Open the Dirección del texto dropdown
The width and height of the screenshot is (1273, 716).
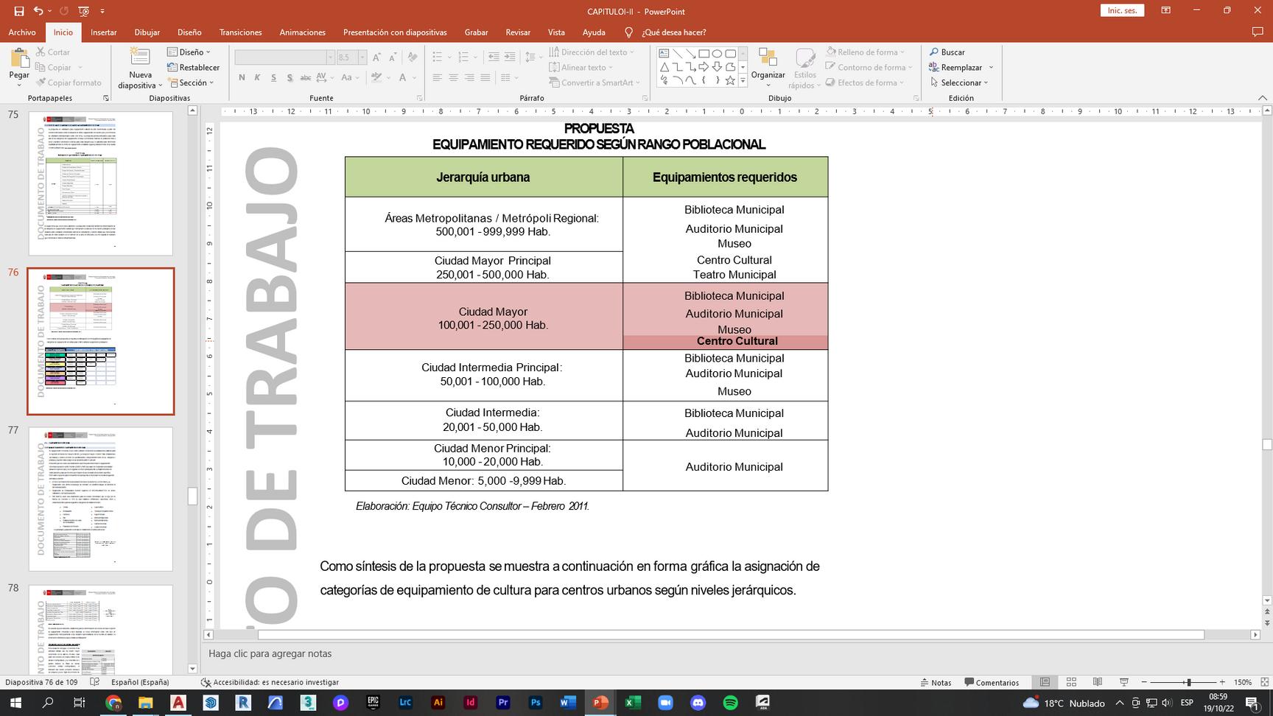[592, 52]
